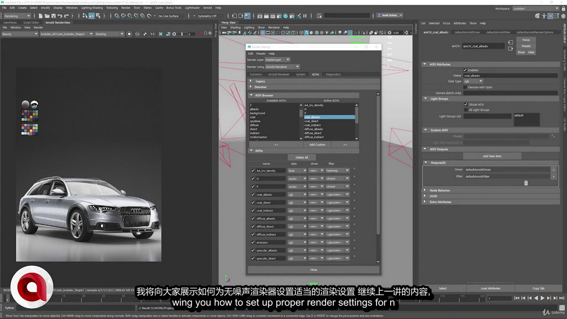The height and width of the screenshot is (319, 567).
Task: Switch to the Common tab in Render Settings
Action: point(256,74)
